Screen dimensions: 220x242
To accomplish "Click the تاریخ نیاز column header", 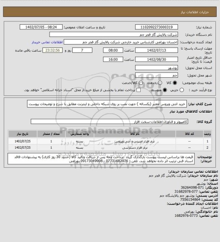I will tap(23, 134).
